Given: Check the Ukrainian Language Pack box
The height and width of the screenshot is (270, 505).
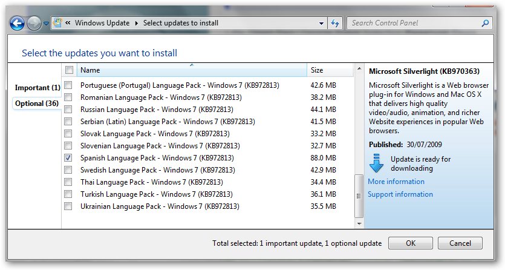Looking at the screenshot, I should point(68,206).
